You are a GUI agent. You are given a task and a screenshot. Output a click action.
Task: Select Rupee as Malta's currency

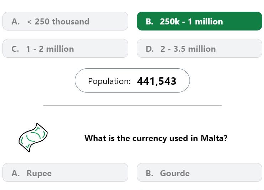coord(65,173)
